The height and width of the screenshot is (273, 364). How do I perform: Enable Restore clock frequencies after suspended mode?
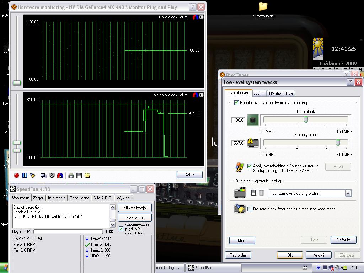click(250, 209)
